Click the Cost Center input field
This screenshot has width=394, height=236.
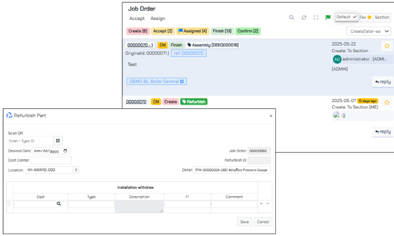click(50, 160)
